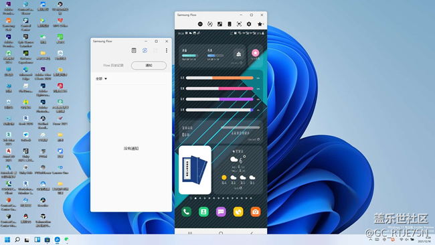
Task: Switch to the Flow 历史记录 tab
Action: pyautogui.click(x=114, y=66)
